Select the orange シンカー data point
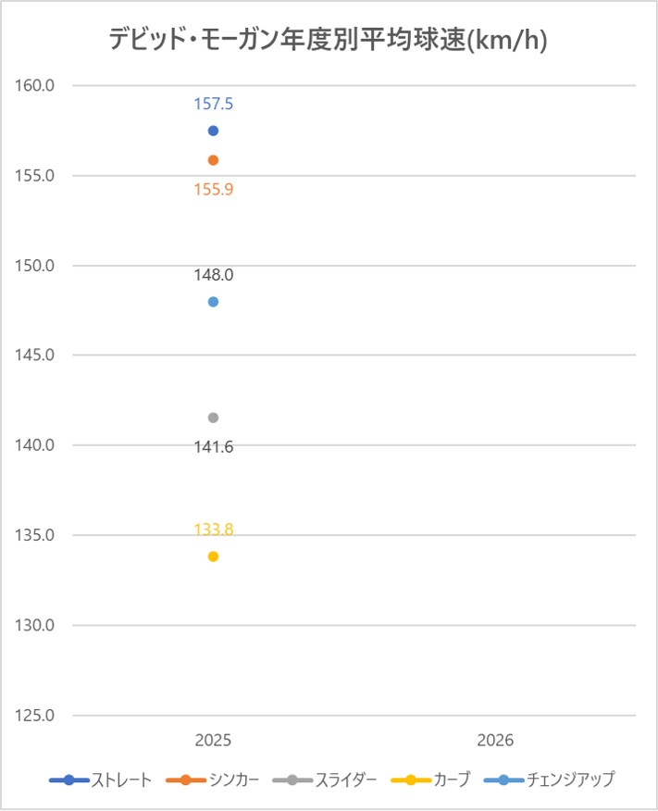This screenshot has height=811, width=658. pyautogui.click(x=213, y=160)
